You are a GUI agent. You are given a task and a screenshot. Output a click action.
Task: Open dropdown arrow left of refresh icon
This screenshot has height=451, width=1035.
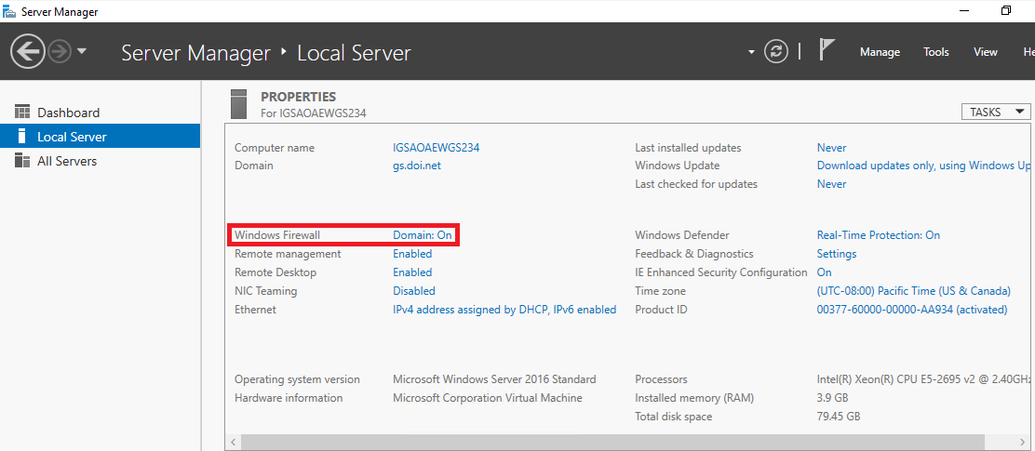(x=751, y=52)
